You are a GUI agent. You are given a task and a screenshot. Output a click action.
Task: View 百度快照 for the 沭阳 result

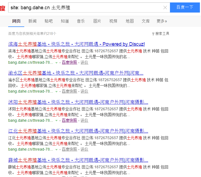[69, 120]
